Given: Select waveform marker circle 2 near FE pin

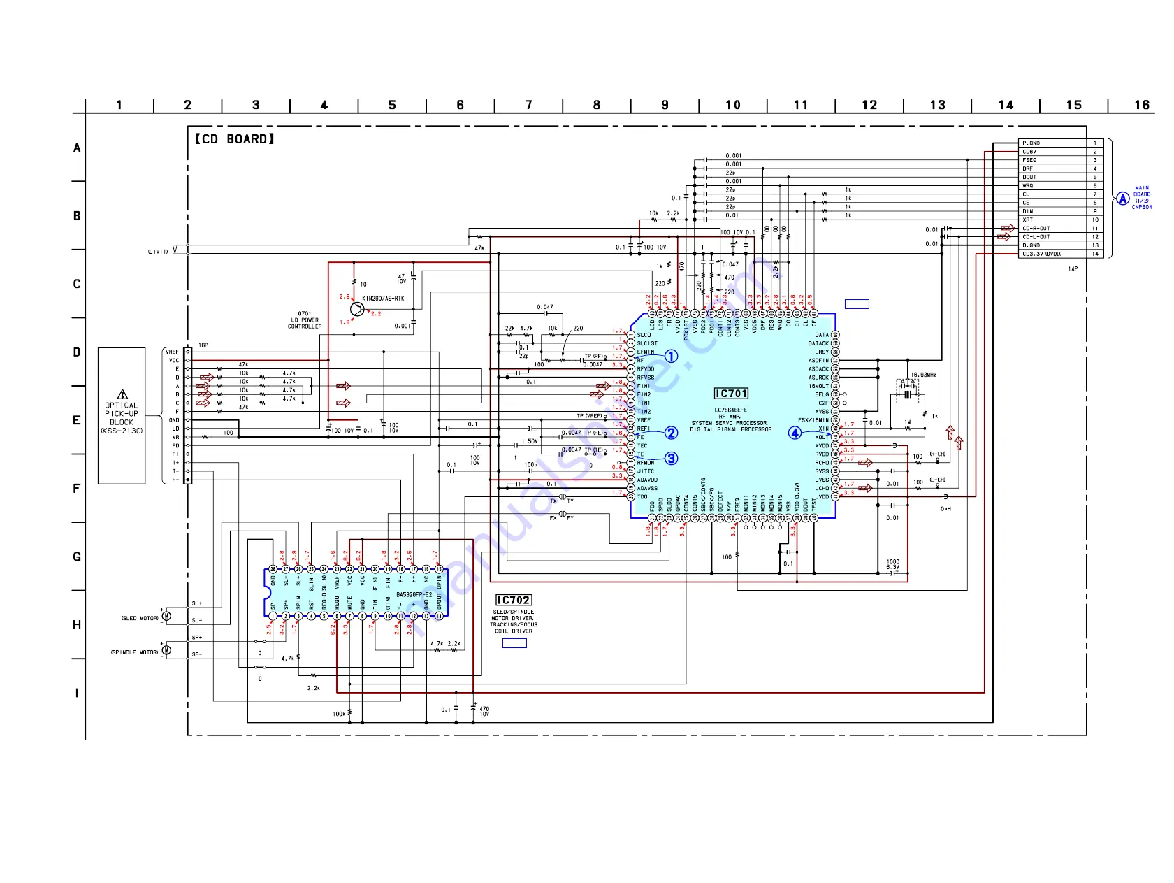Looking at the screenshot, I should [x=671, y=433].
